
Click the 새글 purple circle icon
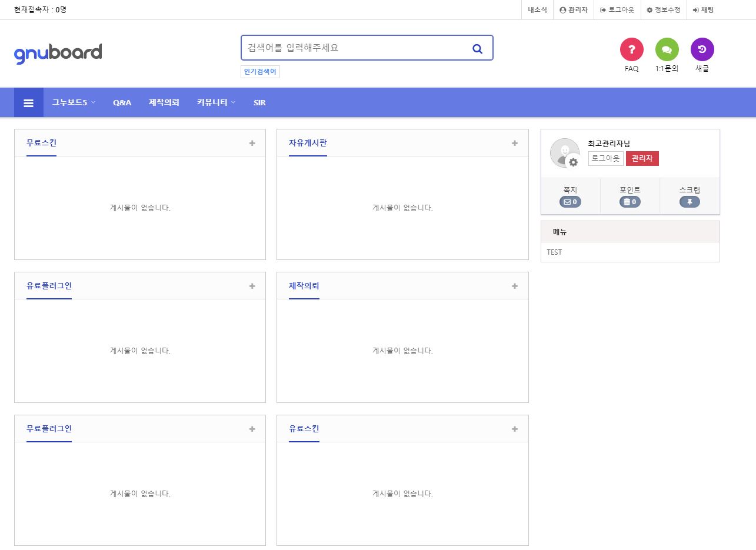click(702, 49)
